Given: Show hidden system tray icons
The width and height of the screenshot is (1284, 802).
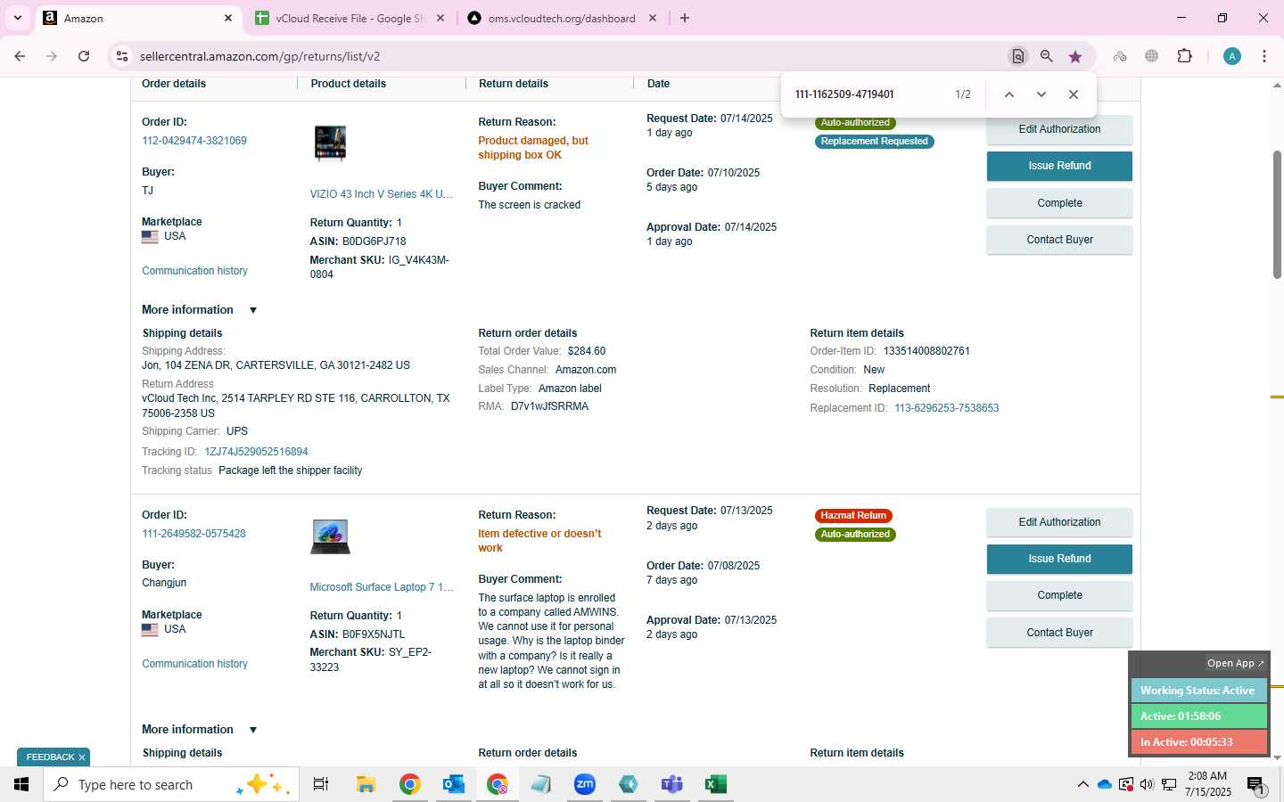Looking at the screenshot, I should (1082, 785).
